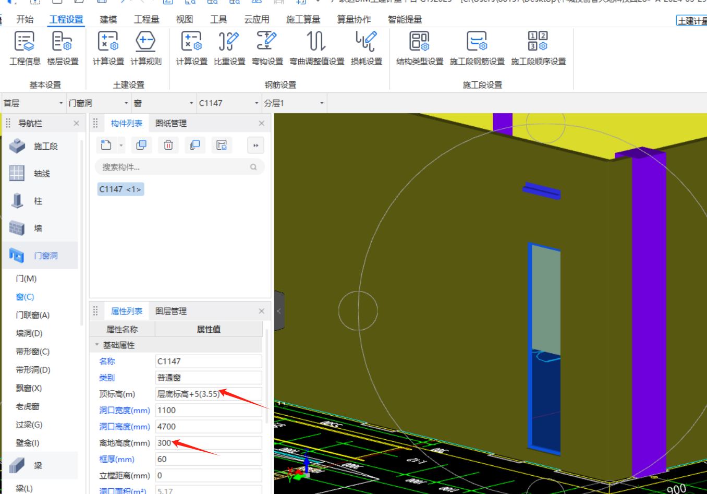
Task: Switch to 建模 ribbon tab
Action: pyautogui.click(x=108, y=19)
